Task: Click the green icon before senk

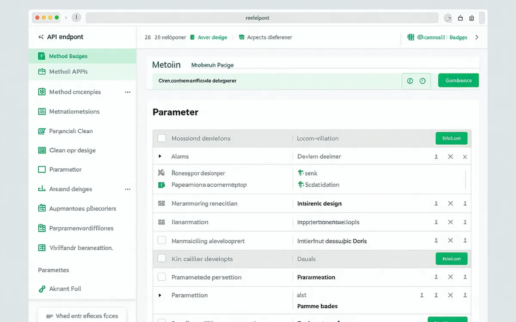Action: pos(301,173)
